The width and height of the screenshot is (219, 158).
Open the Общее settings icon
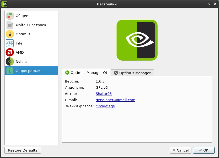pyautogui.click(x=10, y=16)
